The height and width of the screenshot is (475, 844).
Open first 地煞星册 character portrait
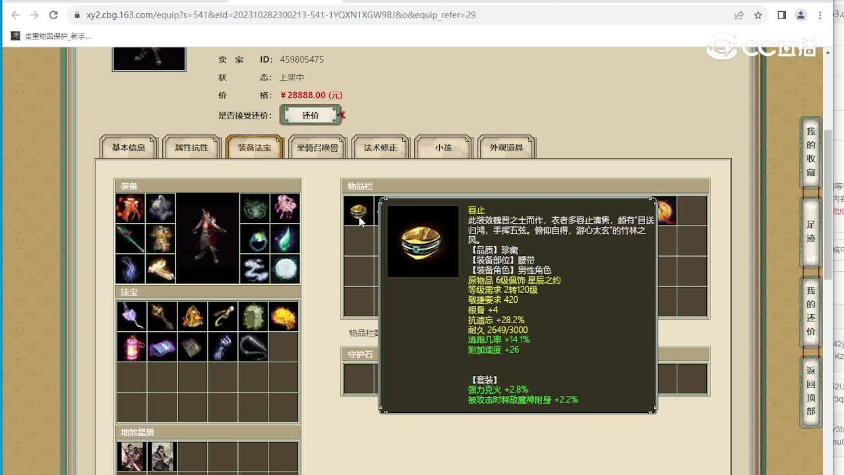pos(131,457)
